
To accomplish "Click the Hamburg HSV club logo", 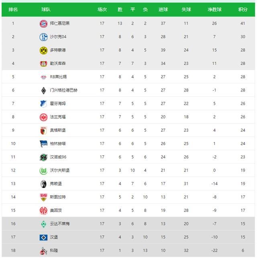I will coord(43,237).
